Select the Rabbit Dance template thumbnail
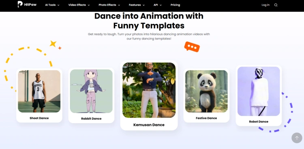304x149 pixels. (91, 91)
